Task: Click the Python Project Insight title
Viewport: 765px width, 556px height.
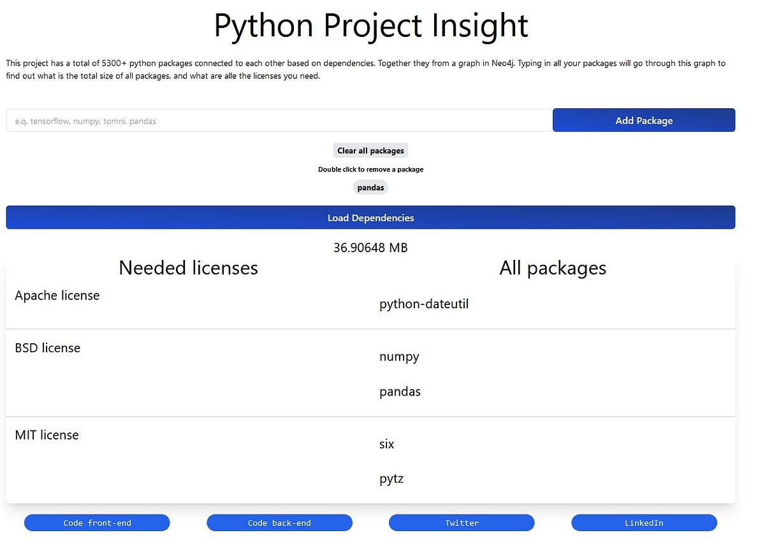Action: click(370, 26)
